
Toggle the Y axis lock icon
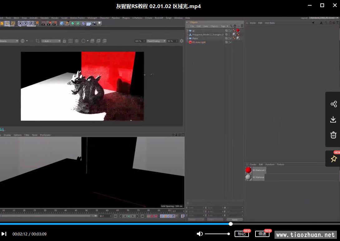pyautogui.click(x=26, y=23)
